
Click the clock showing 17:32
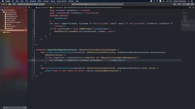(x=169, y=1)
